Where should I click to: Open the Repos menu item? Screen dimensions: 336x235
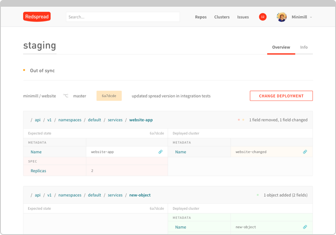pyautogui.click(x=201, y=17)
